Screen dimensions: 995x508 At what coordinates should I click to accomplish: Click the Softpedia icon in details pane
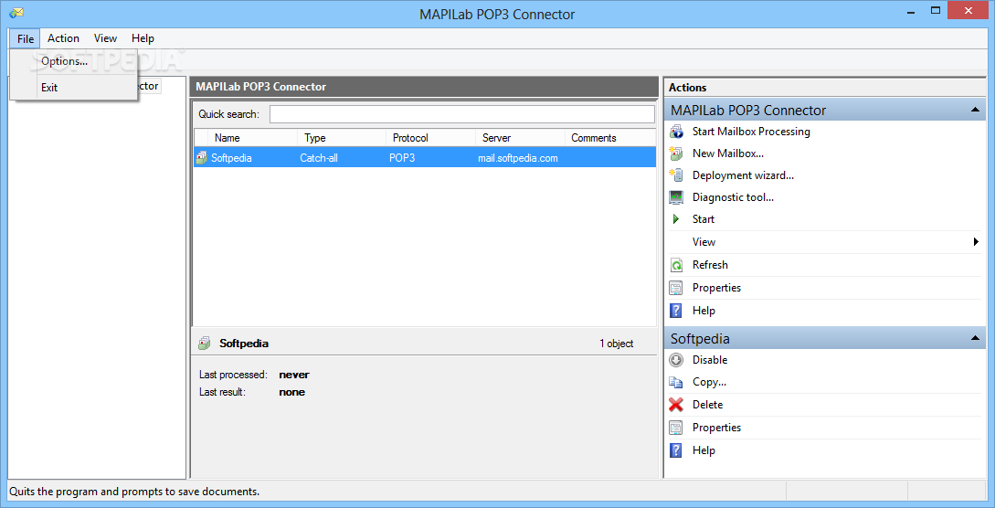[204, 344]
